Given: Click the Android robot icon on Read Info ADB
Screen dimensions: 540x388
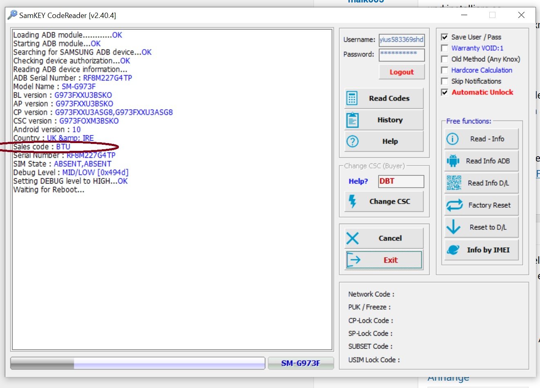Looking at the screenshot, I should click(453, 161).
